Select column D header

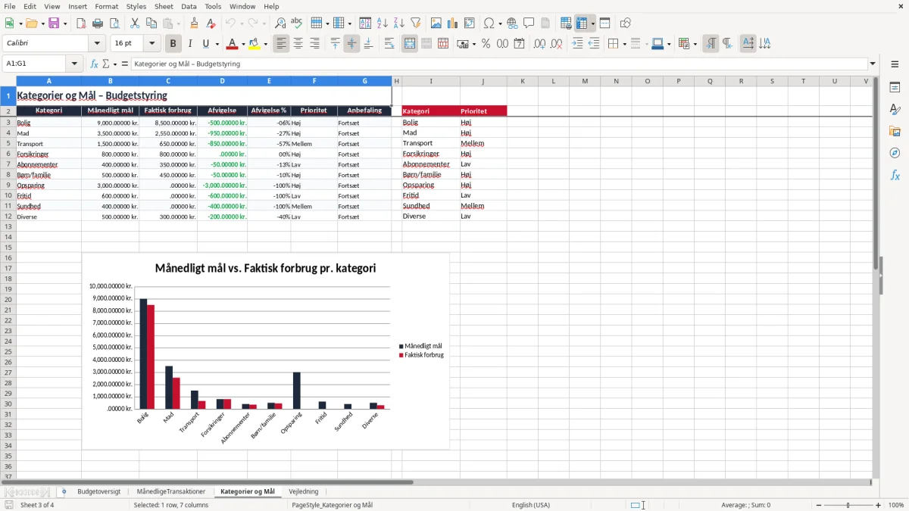(222, 81)
